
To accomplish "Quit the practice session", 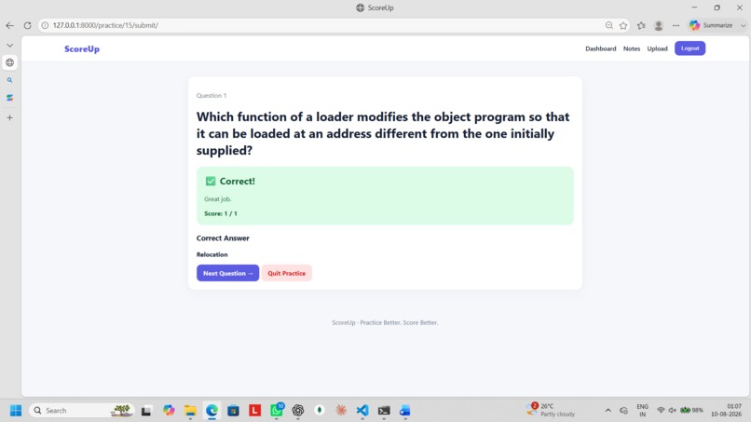I will pyautogui.click(x=286, y=273).
